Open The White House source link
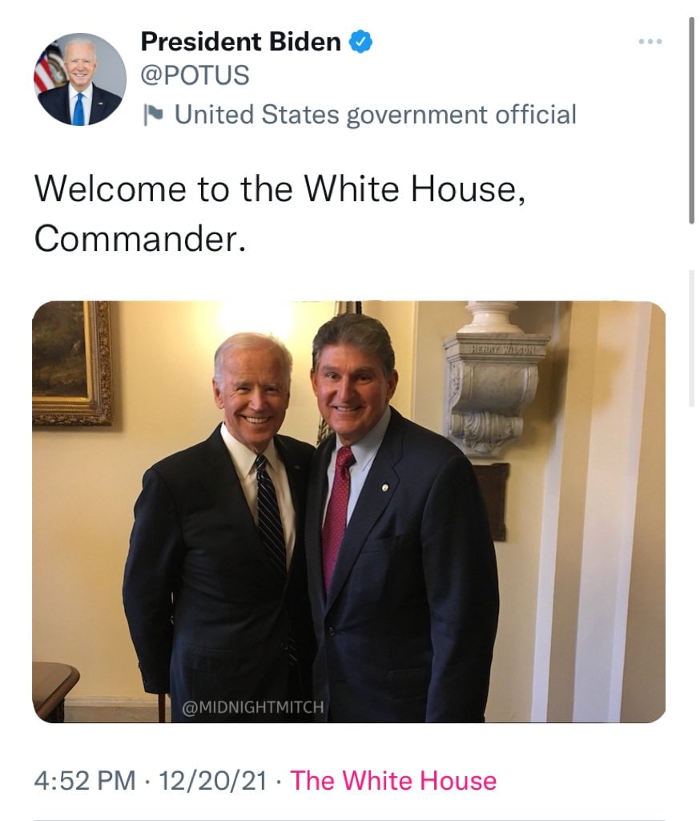Screen dimensions: 700x821 392,780
